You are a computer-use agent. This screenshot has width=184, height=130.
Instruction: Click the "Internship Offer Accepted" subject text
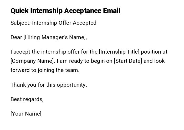(64, 23)
